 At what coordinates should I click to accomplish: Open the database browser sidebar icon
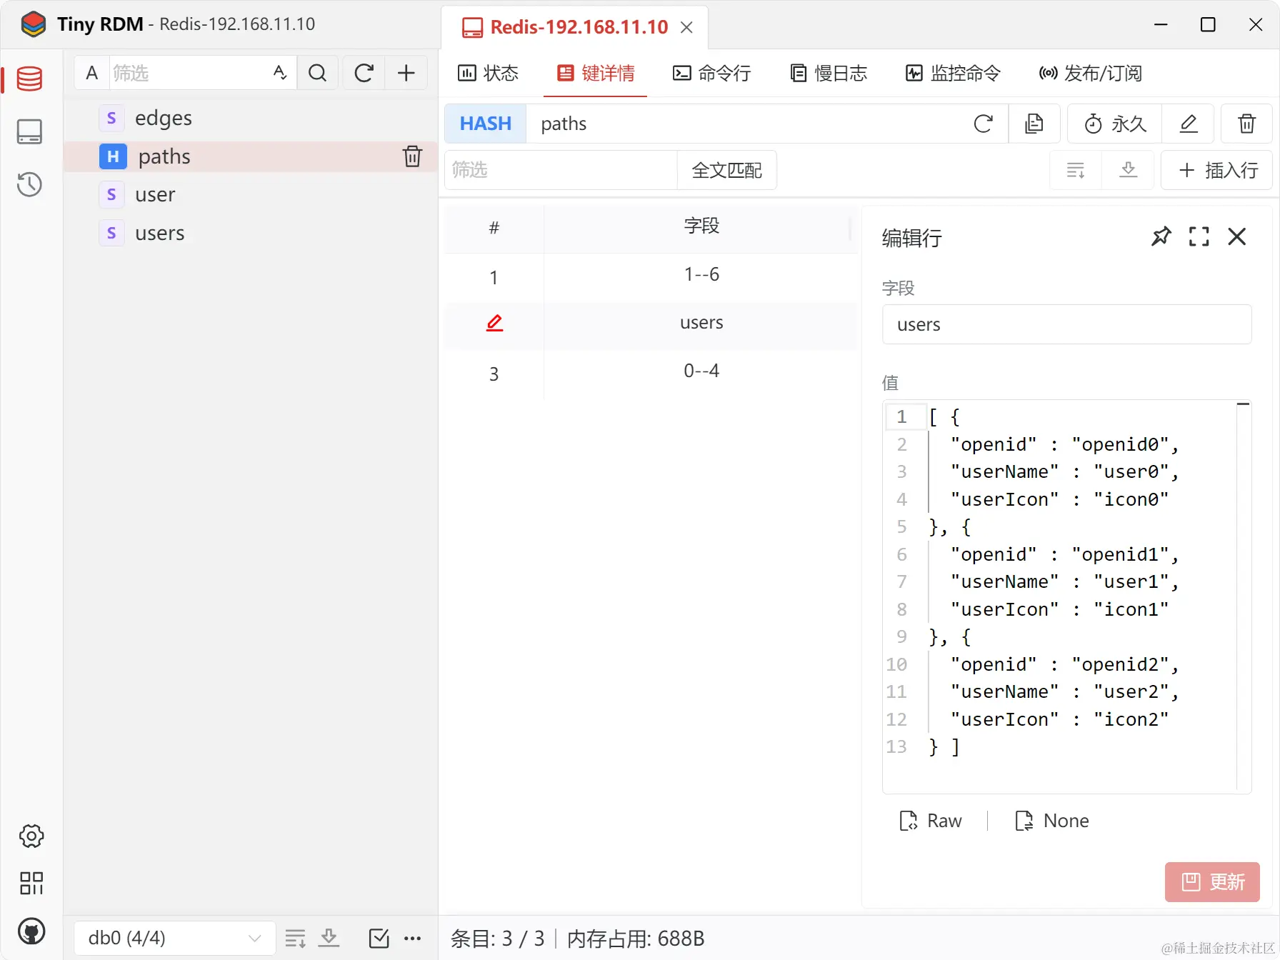coord(29,79)
